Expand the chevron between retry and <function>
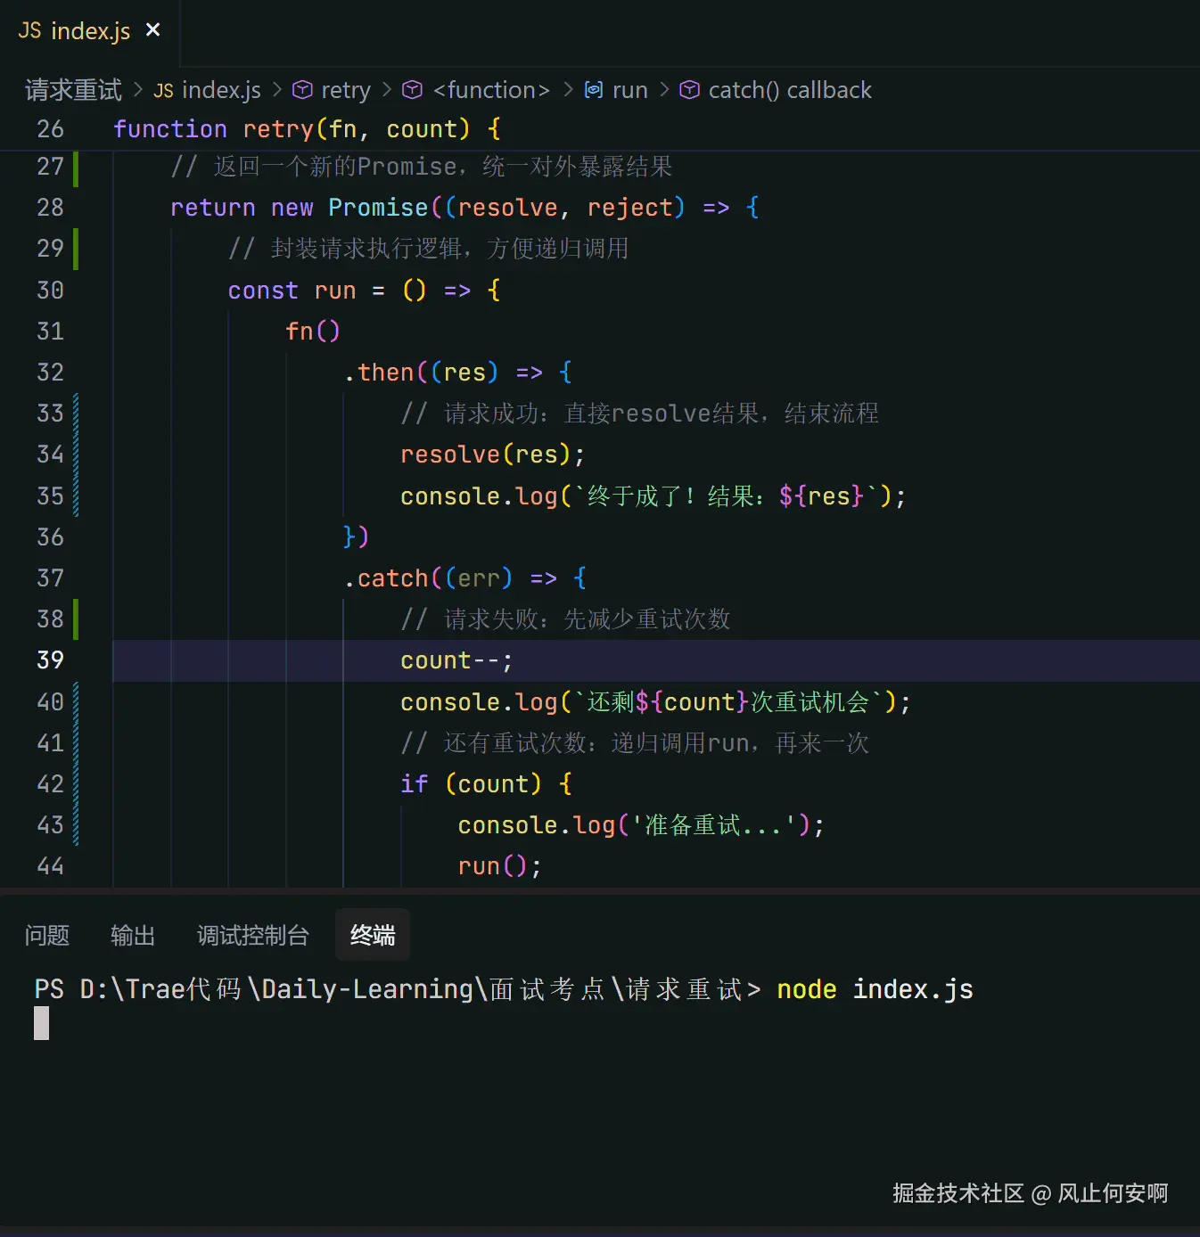 [386, 89]
